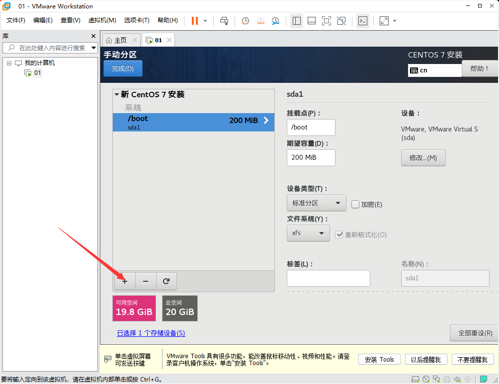Open the 虚拟机(M) menu
499x384 pixels.
(102, 20)
